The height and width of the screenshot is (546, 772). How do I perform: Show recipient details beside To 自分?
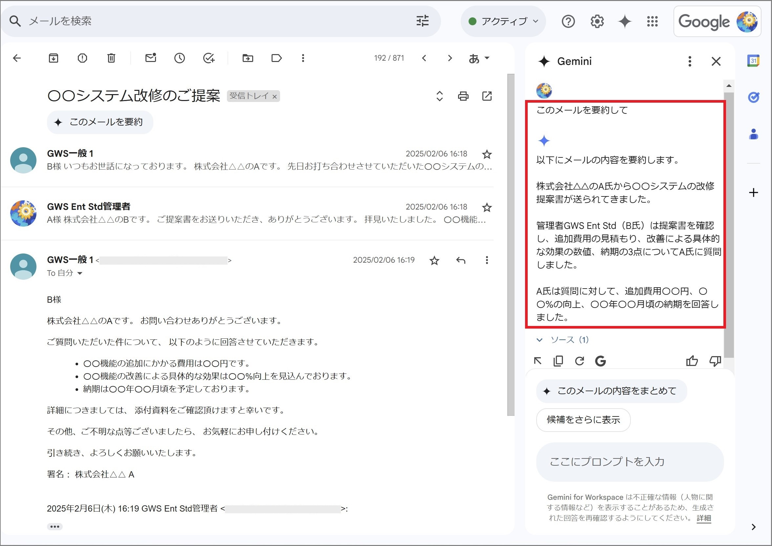[79, 273]
